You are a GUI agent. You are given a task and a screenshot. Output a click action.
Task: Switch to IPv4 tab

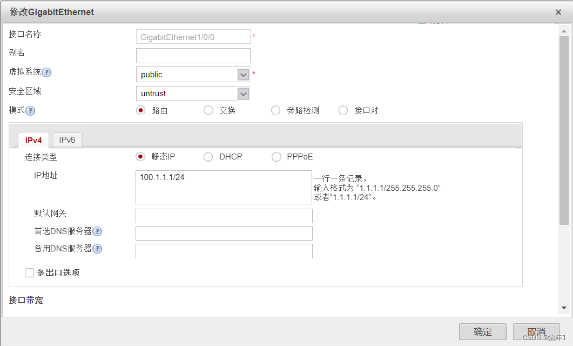pyautogui.click(x=33, y=141)
